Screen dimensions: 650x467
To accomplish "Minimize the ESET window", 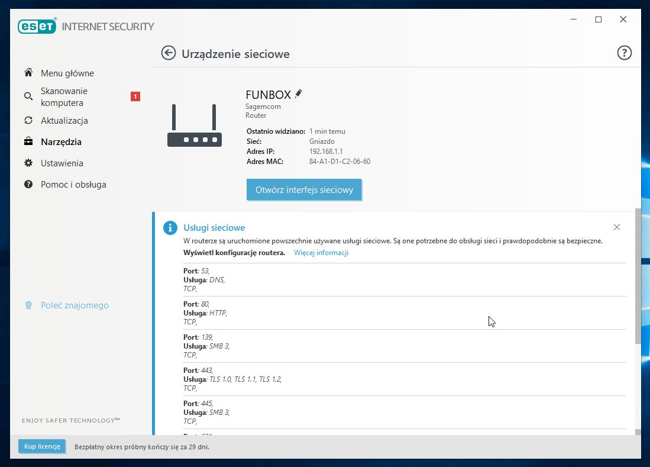I will [x=573, y=20].
